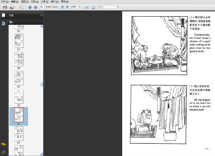Click the Print icon in toolbar
This screenshot has width=215, height=156.
5,7
